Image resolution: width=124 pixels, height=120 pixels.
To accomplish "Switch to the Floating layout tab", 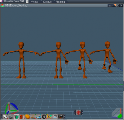I will click(x=60, y=2).
